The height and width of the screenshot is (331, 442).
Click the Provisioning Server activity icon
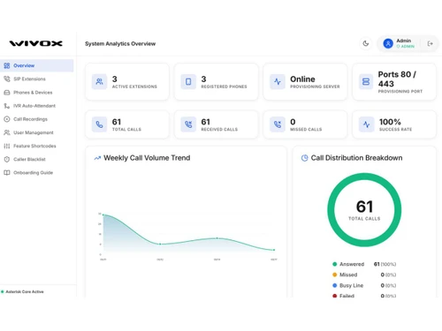tap(278, 81)
